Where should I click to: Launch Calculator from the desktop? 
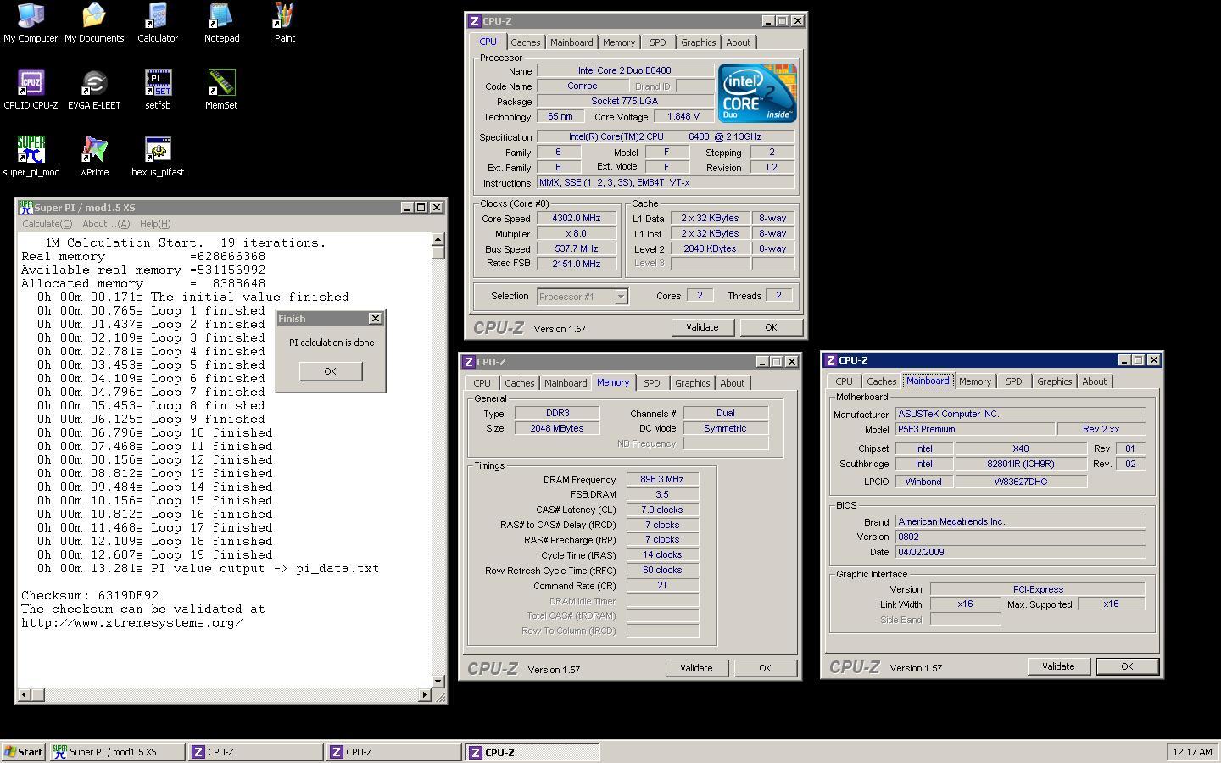(158, 23)
